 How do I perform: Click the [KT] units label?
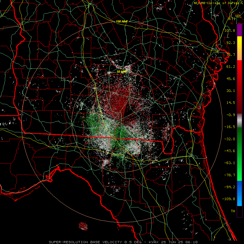tap(232, 19)
